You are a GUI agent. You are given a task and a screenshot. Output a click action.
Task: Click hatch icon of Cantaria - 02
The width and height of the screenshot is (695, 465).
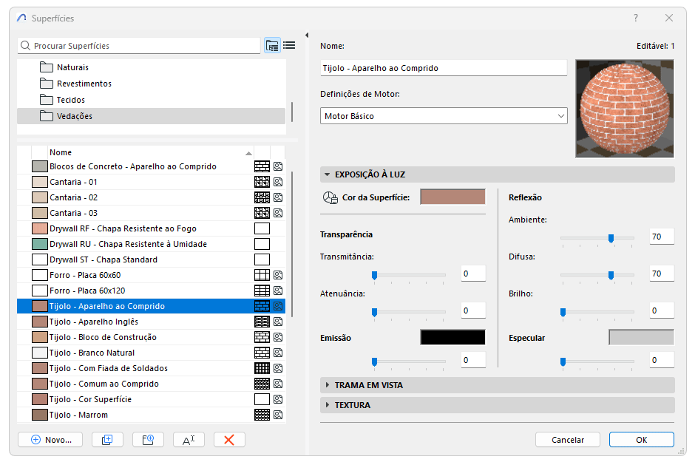(262, 197)
